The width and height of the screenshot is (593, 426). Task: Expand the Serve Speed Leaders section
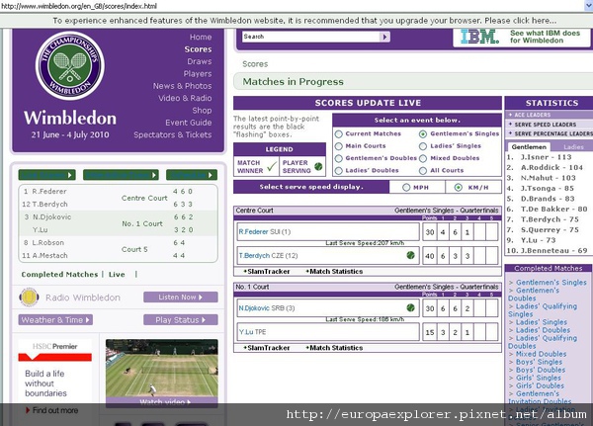543,125
